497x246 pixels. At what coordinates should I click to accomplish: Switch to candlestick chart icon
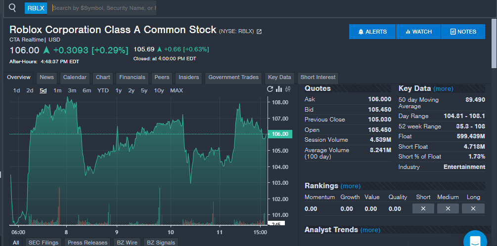[x=288, y=89]
